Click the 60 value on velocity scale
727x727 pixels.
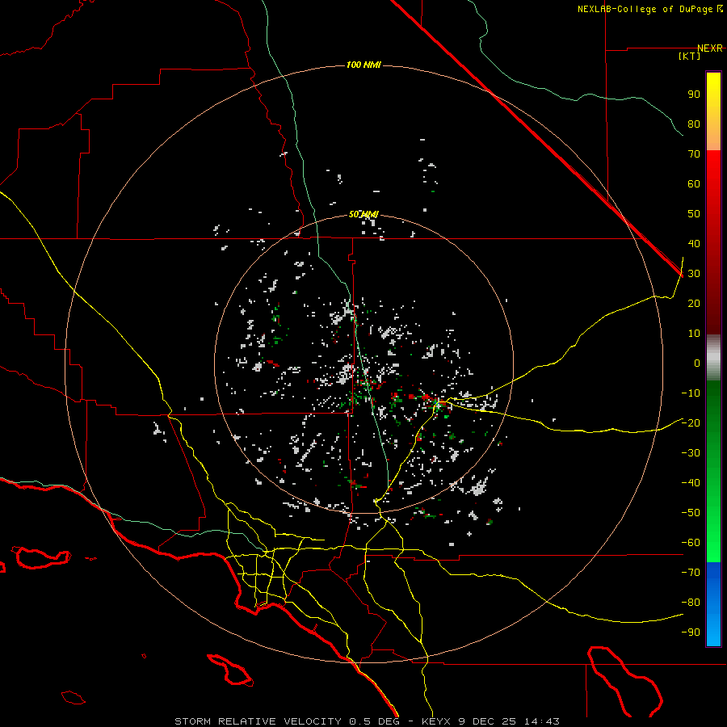[x=694, y=183]
